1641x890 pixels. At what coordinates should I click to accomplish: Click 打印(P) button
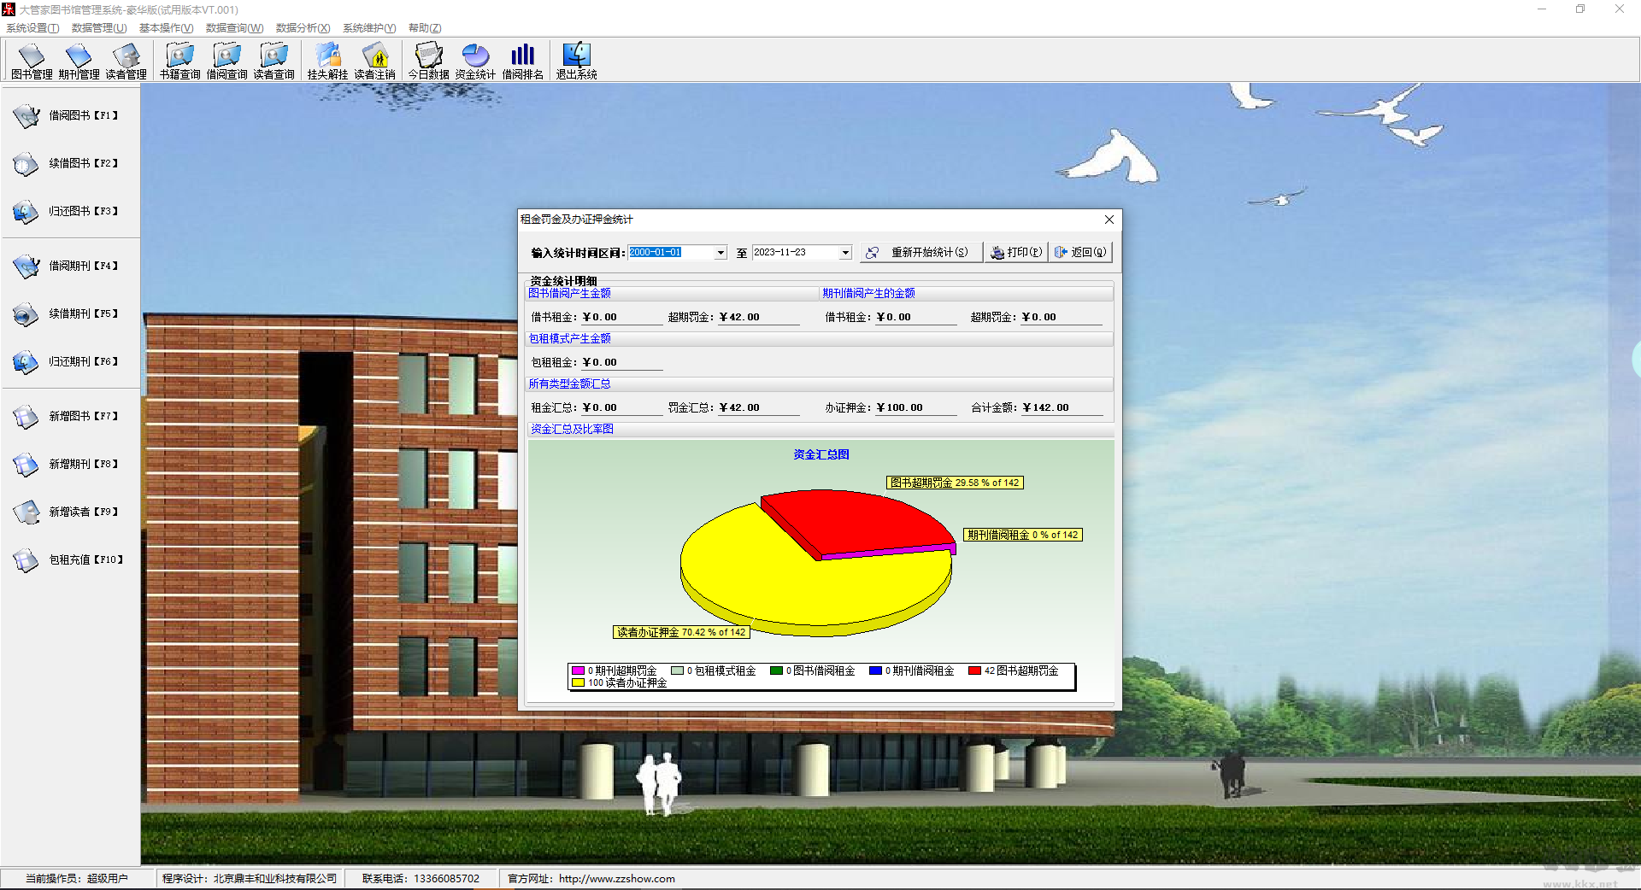[x=1015, y=253]
